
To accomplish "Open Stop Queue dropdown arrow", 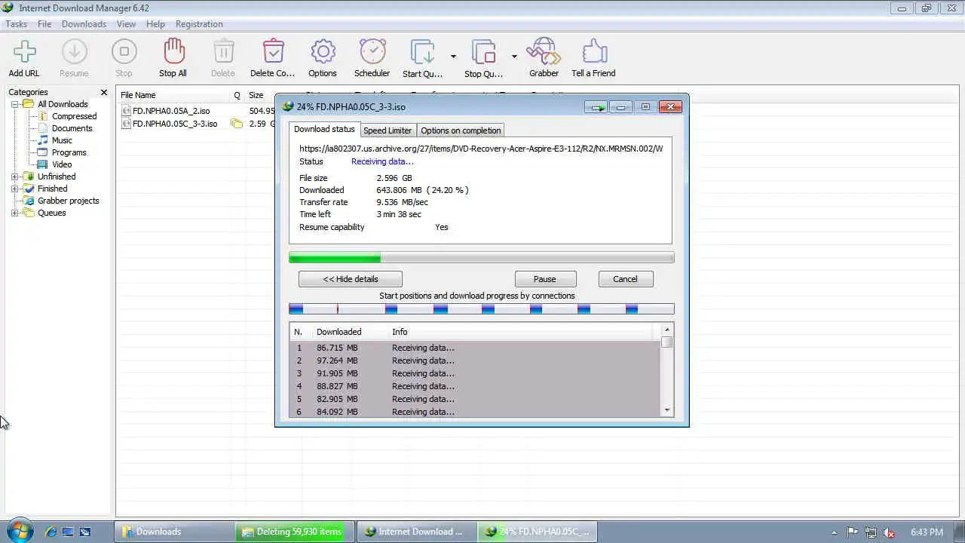I will tap(514, 57).
